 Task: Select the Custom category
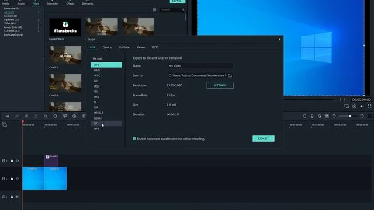[11, 16]
